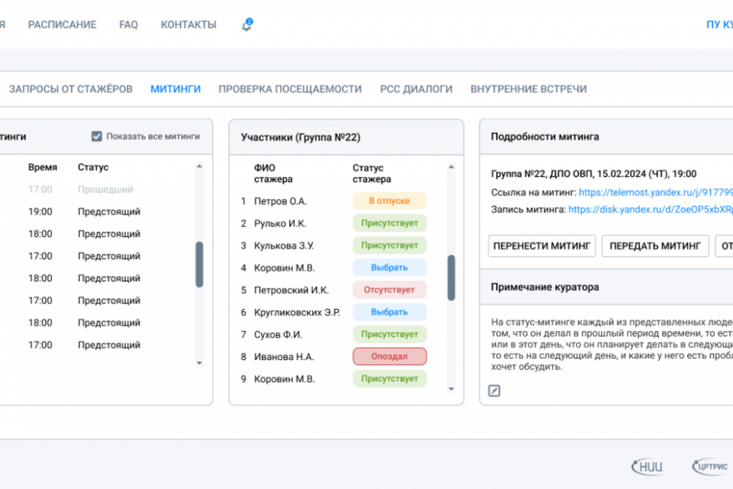Click the pencil icon to edit curator's note
Viewport: 733px width, 489px height.
[x=493, y=390]
